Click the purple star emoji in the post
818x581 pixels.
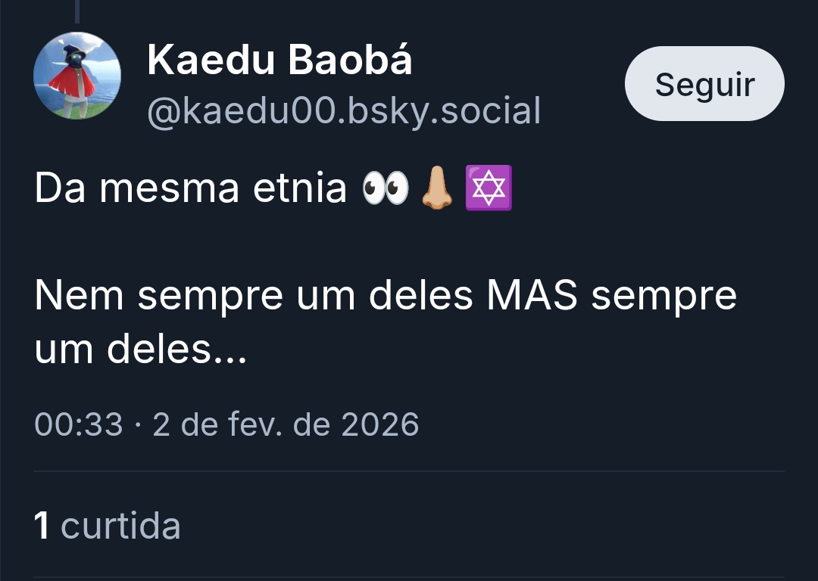[489, 189]
